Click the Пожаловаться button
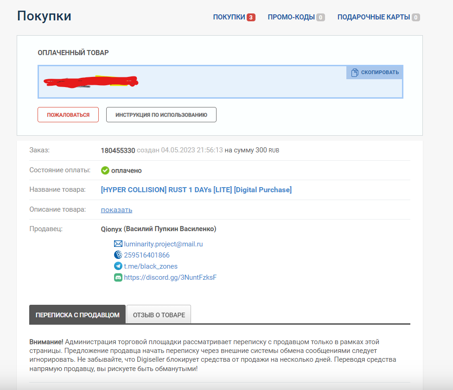 click(x=68, y=114)
